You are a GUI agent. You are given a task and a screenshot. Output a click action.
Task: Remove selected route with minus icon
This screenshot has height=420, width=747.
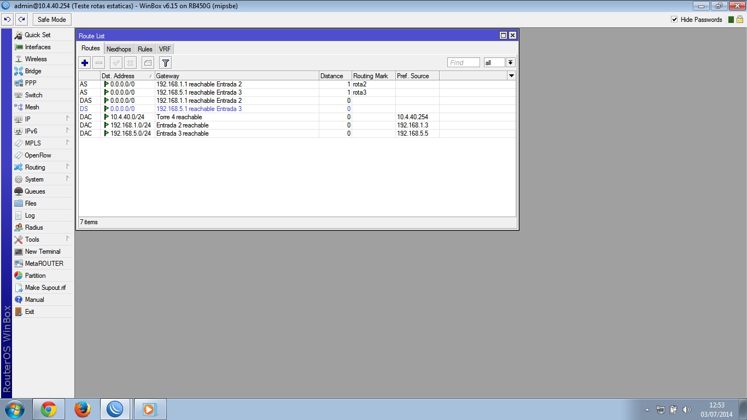99,63
